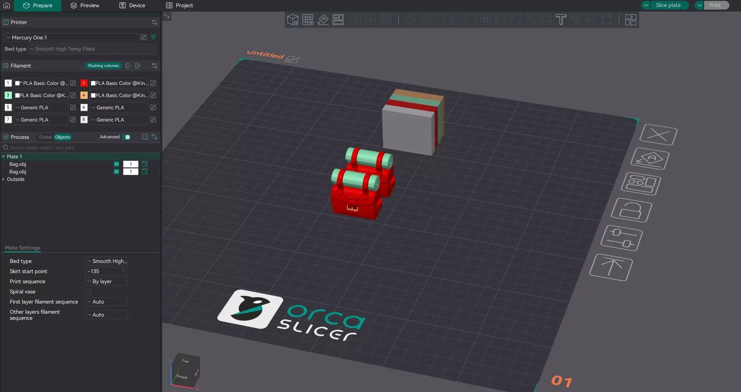Click the plate side arrange objects icon
This screenshot has width=741, height=392.
(641, 184)
